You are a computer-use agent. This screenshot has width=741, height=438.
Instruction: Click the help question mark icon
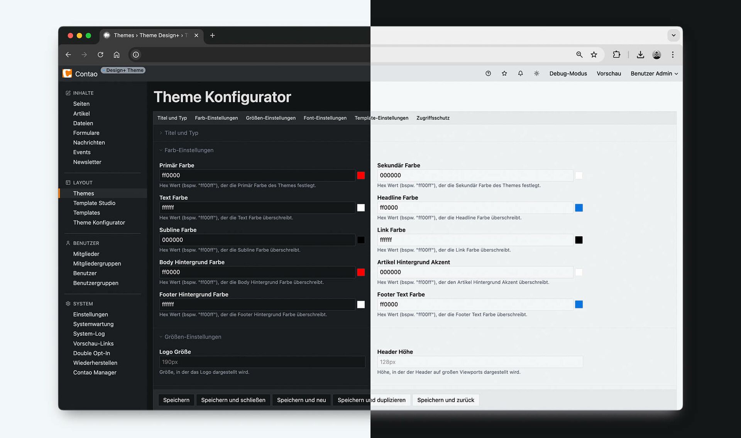tap(488, 73)
